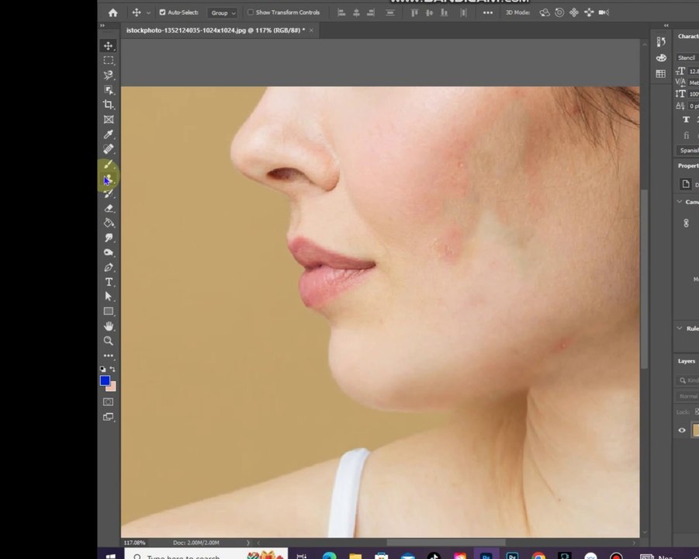Toggle Faux Bold in the Character panel

tap(686, 120)
